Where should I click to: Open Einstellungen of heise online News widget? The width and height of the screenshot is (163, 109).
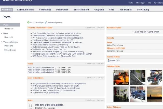[x=90, y=78]
